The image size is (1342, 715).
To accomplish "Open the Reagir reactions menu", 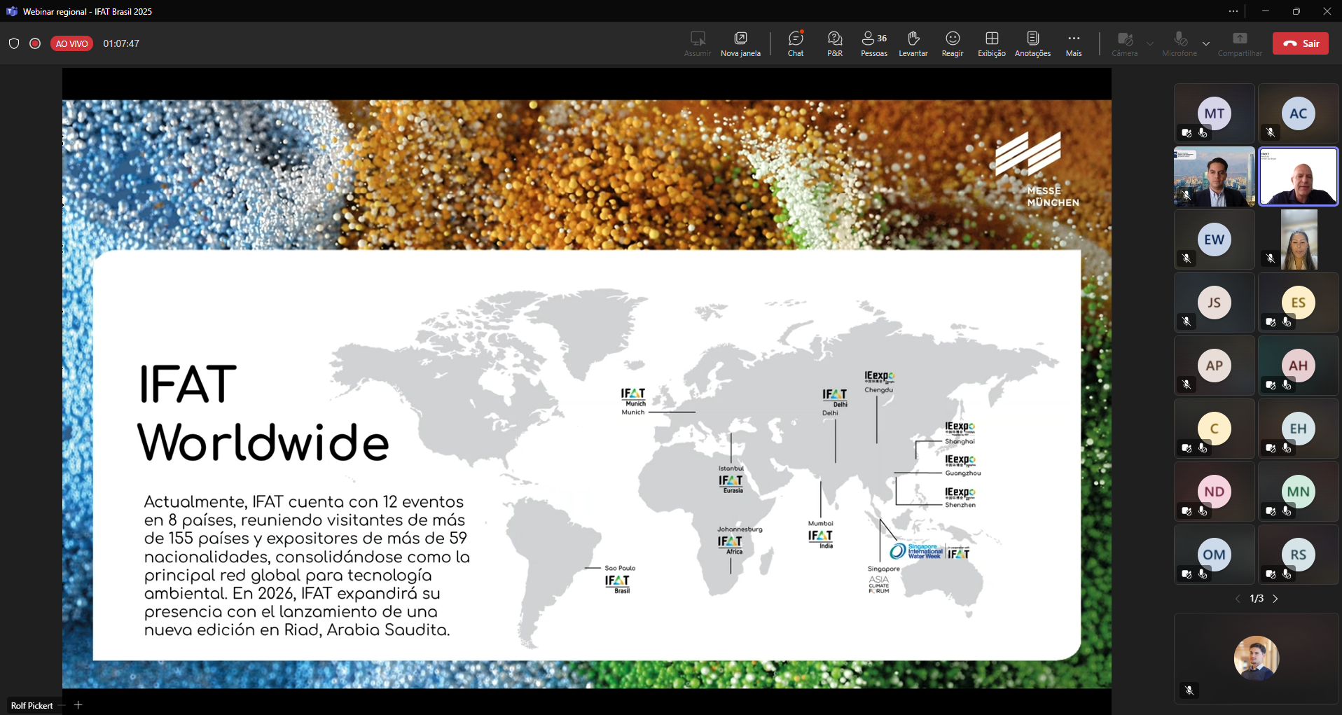I will (953, 43).
